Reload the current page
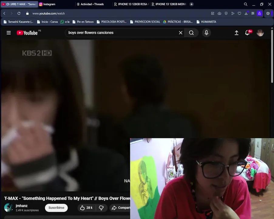274x219 pixels. tap(19, 13)
